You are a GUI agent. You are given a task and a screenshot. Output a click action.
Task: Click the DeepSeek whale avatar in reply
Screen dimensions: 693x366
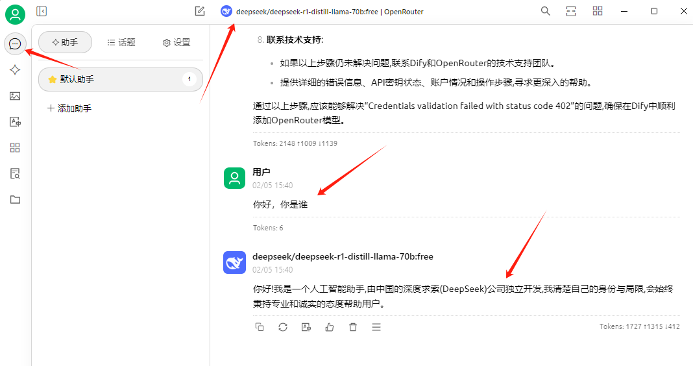point(235,263)
